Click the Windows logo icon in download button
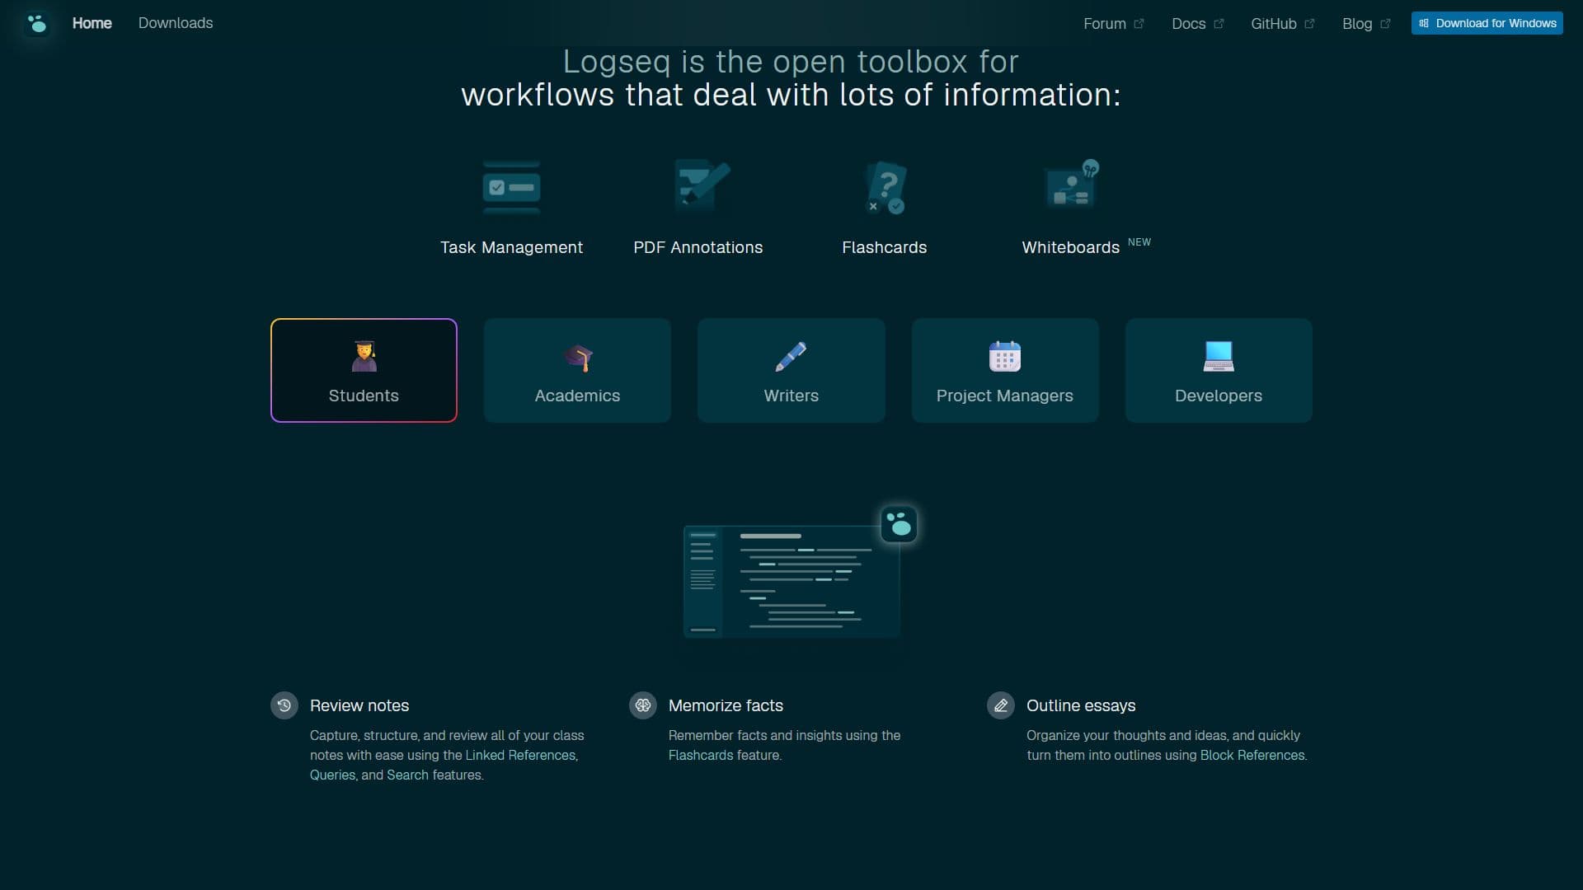 1424,23
